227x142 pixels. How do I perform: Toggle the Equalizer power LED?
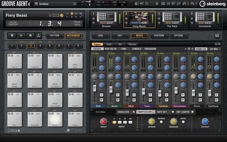click(134, 112)
